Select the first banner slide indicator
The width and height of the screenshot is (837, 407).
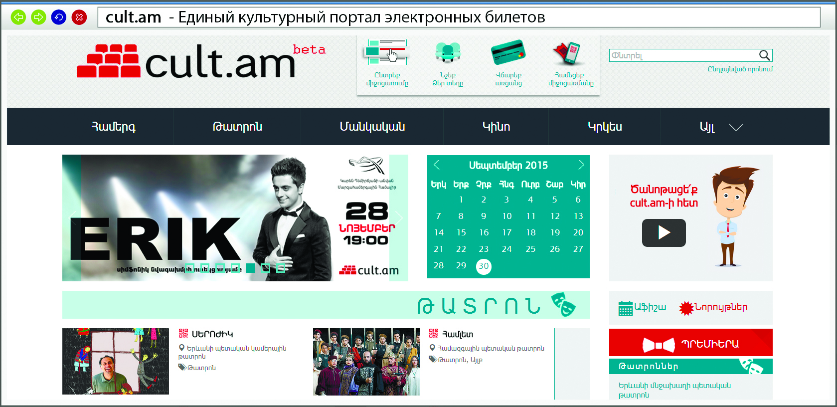(x=189, y=268)
